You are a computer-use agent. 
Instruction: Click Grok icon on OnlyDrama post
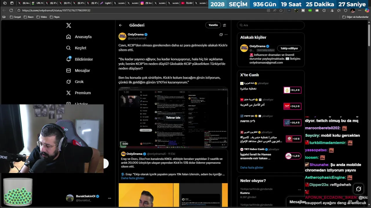coord(221,34)
